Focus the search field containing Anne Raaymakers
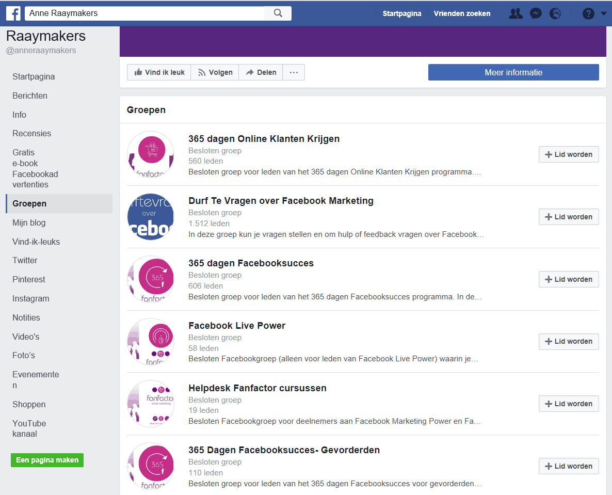 [x=144, y=13]
